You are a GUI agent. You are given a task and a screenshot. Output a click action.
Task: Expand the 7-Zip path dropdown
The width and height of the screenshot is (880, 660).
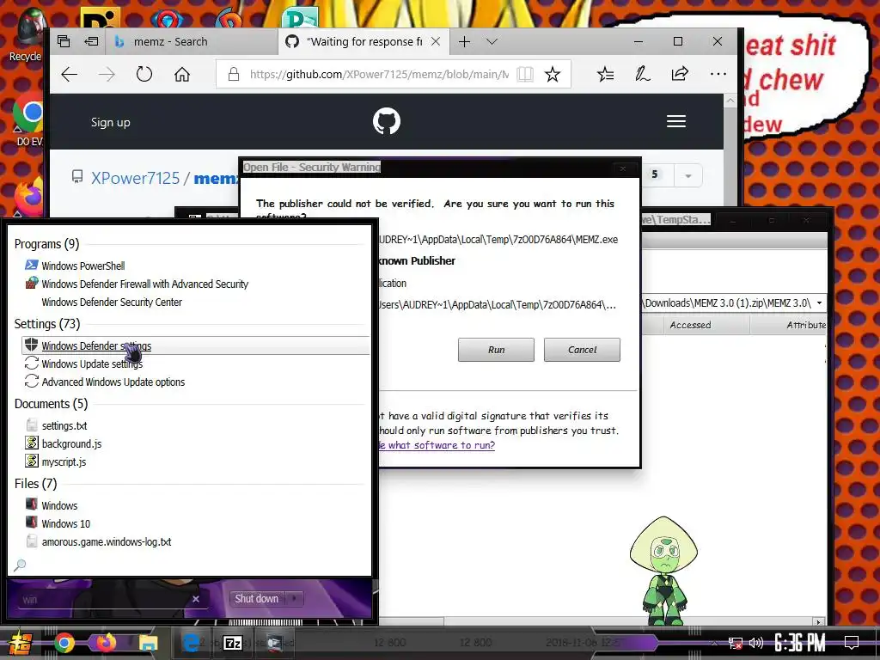(819, 303)
